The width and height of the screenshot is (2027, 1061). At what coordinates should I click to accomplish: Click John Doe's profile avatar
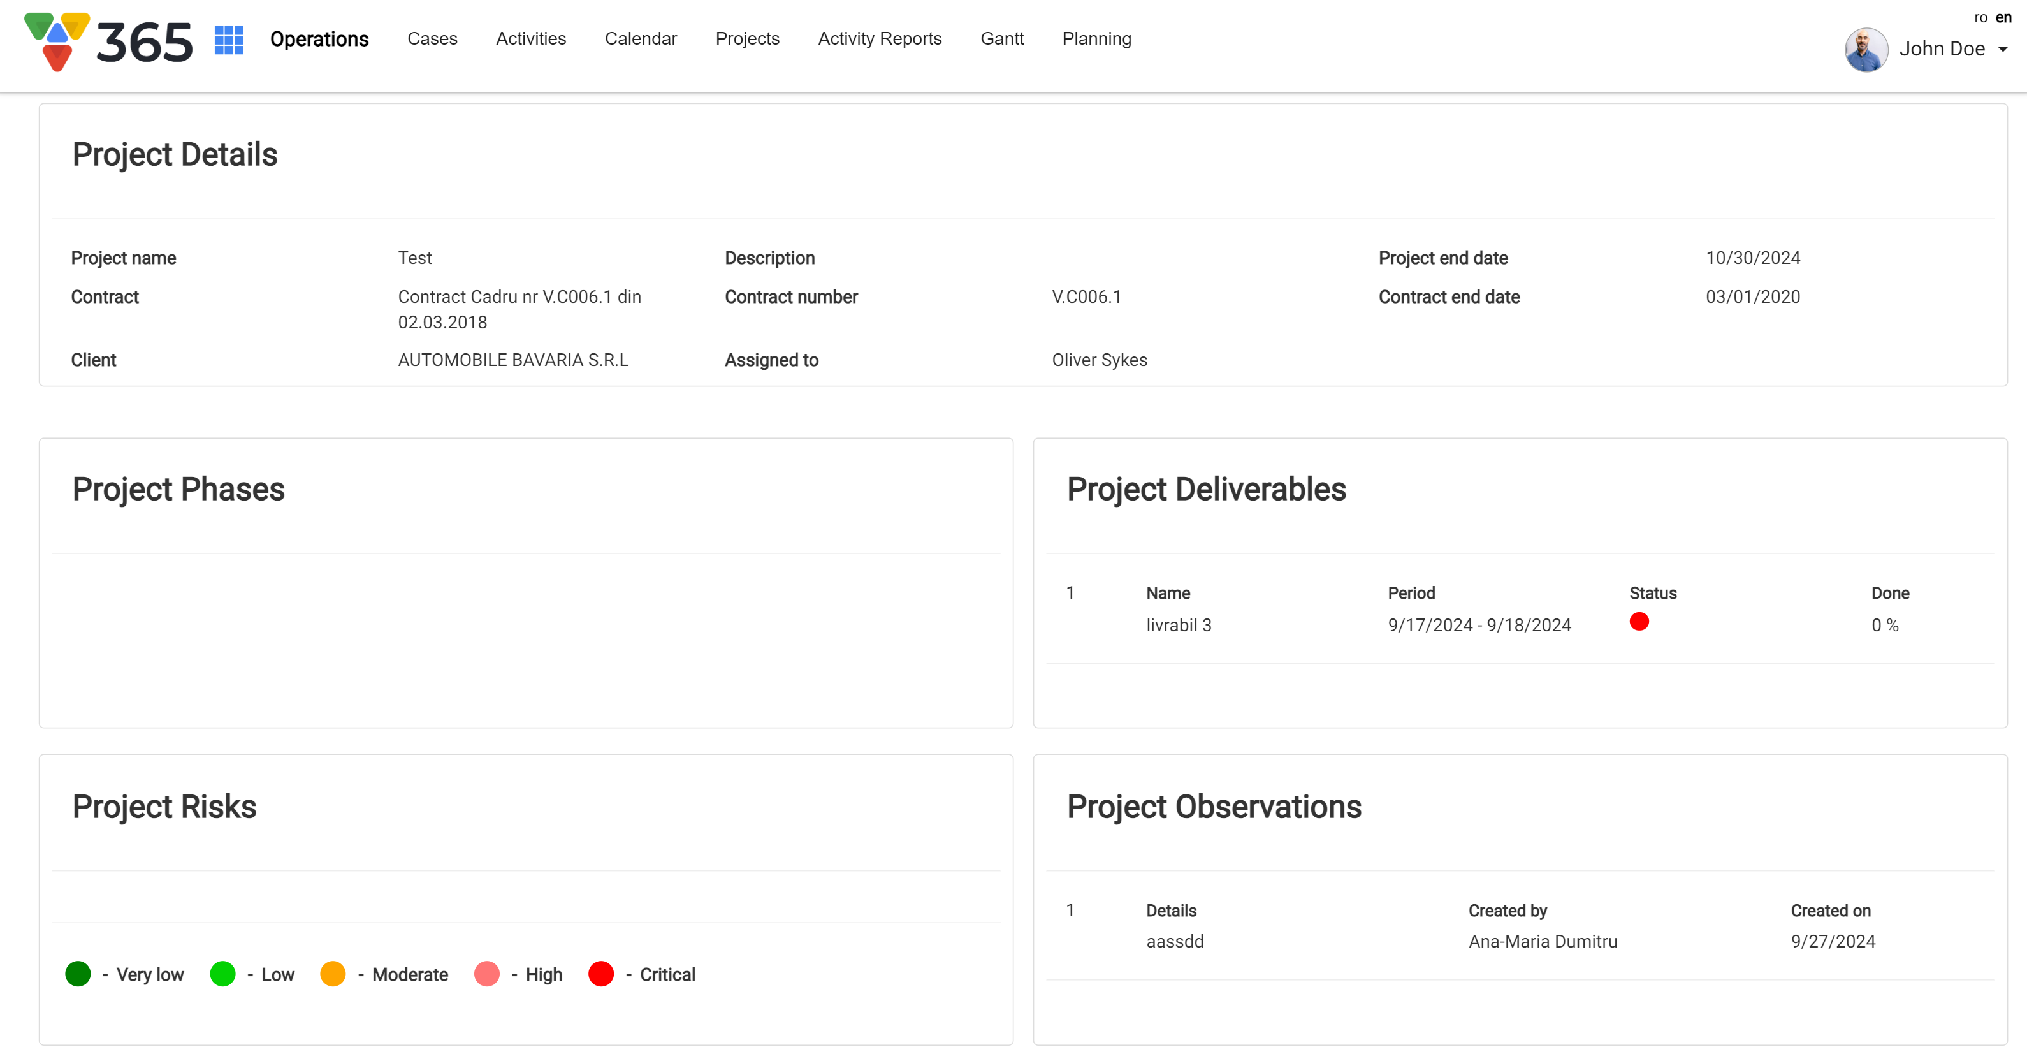(1866, 49)
